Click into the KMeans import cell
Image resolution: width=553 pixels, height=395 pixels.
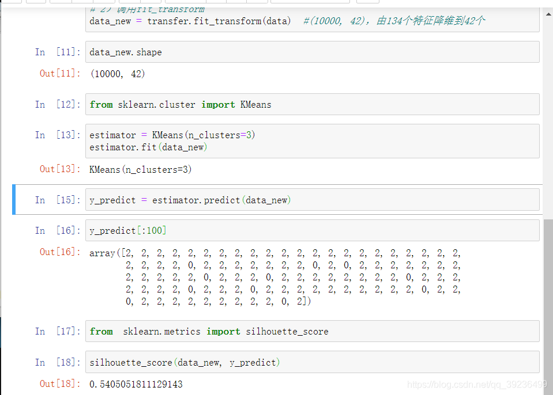(x=312, y=104)
